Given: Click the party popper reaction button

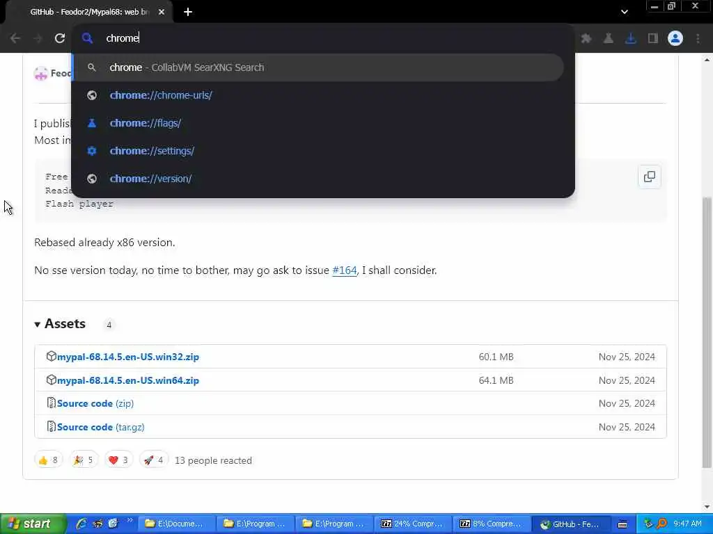Looking at the screenshot, I should [84, 460].
